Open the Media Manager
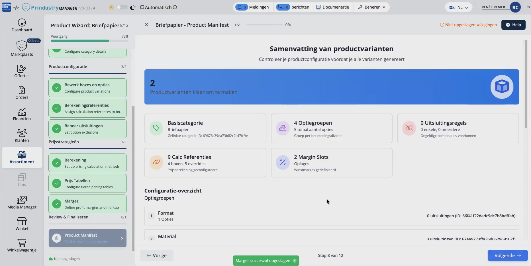 22,202
